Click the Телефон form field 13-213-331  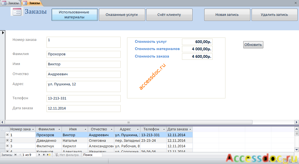pos(84,98)
